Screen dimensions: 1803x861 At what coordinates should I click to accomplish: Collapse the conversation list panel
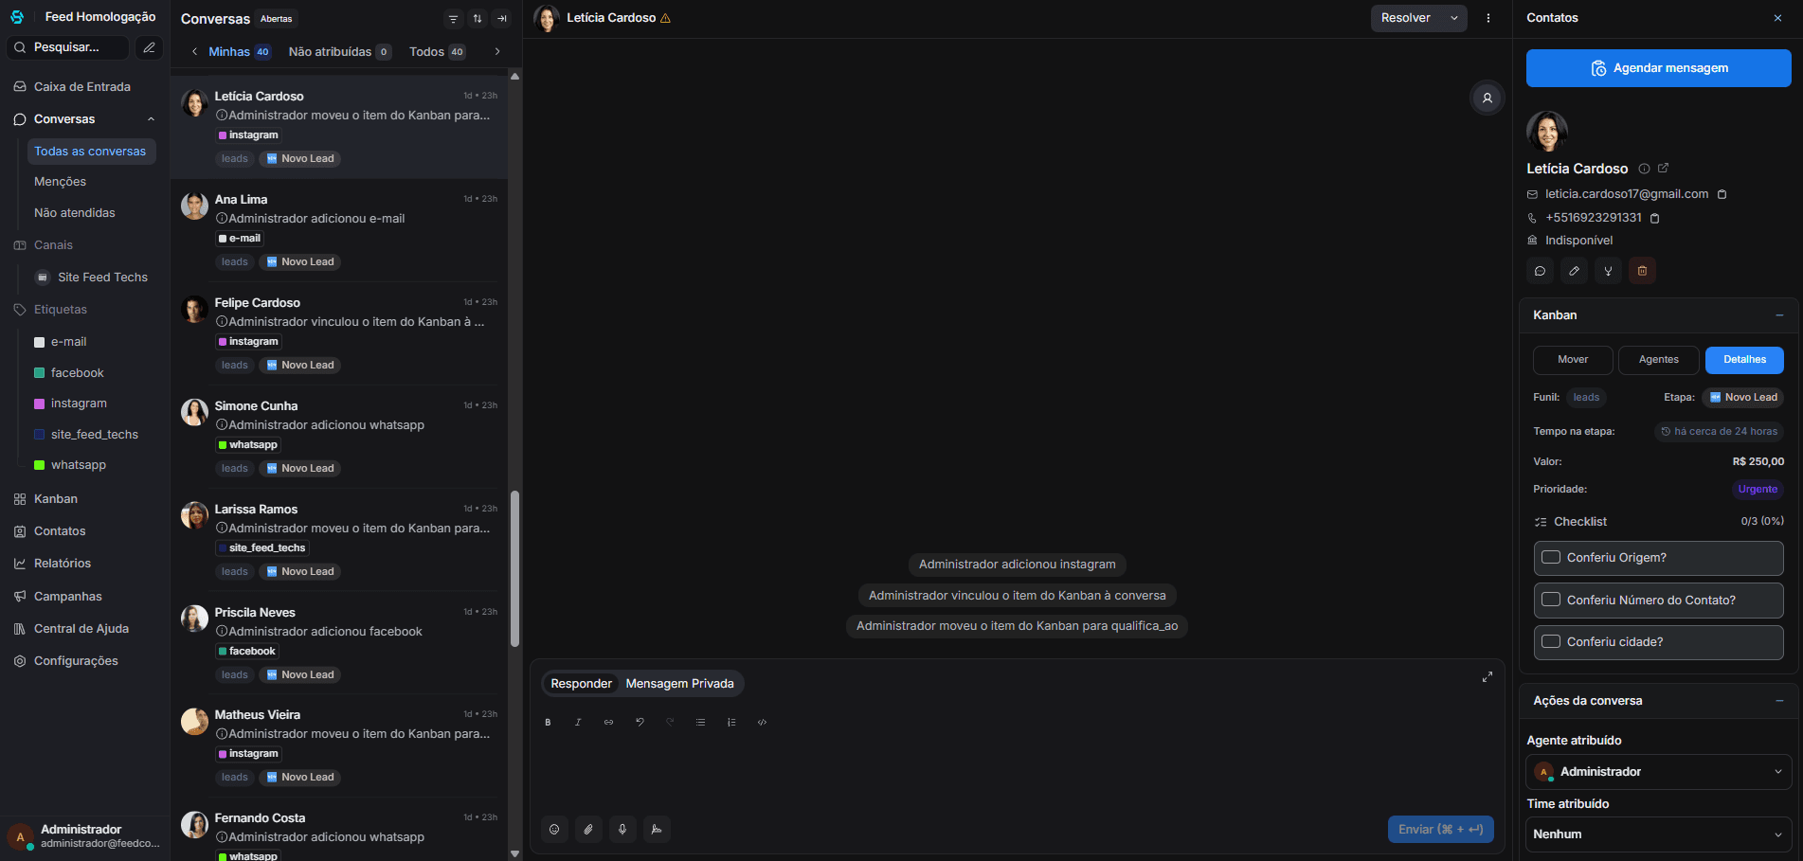click(x=502, y=19)
